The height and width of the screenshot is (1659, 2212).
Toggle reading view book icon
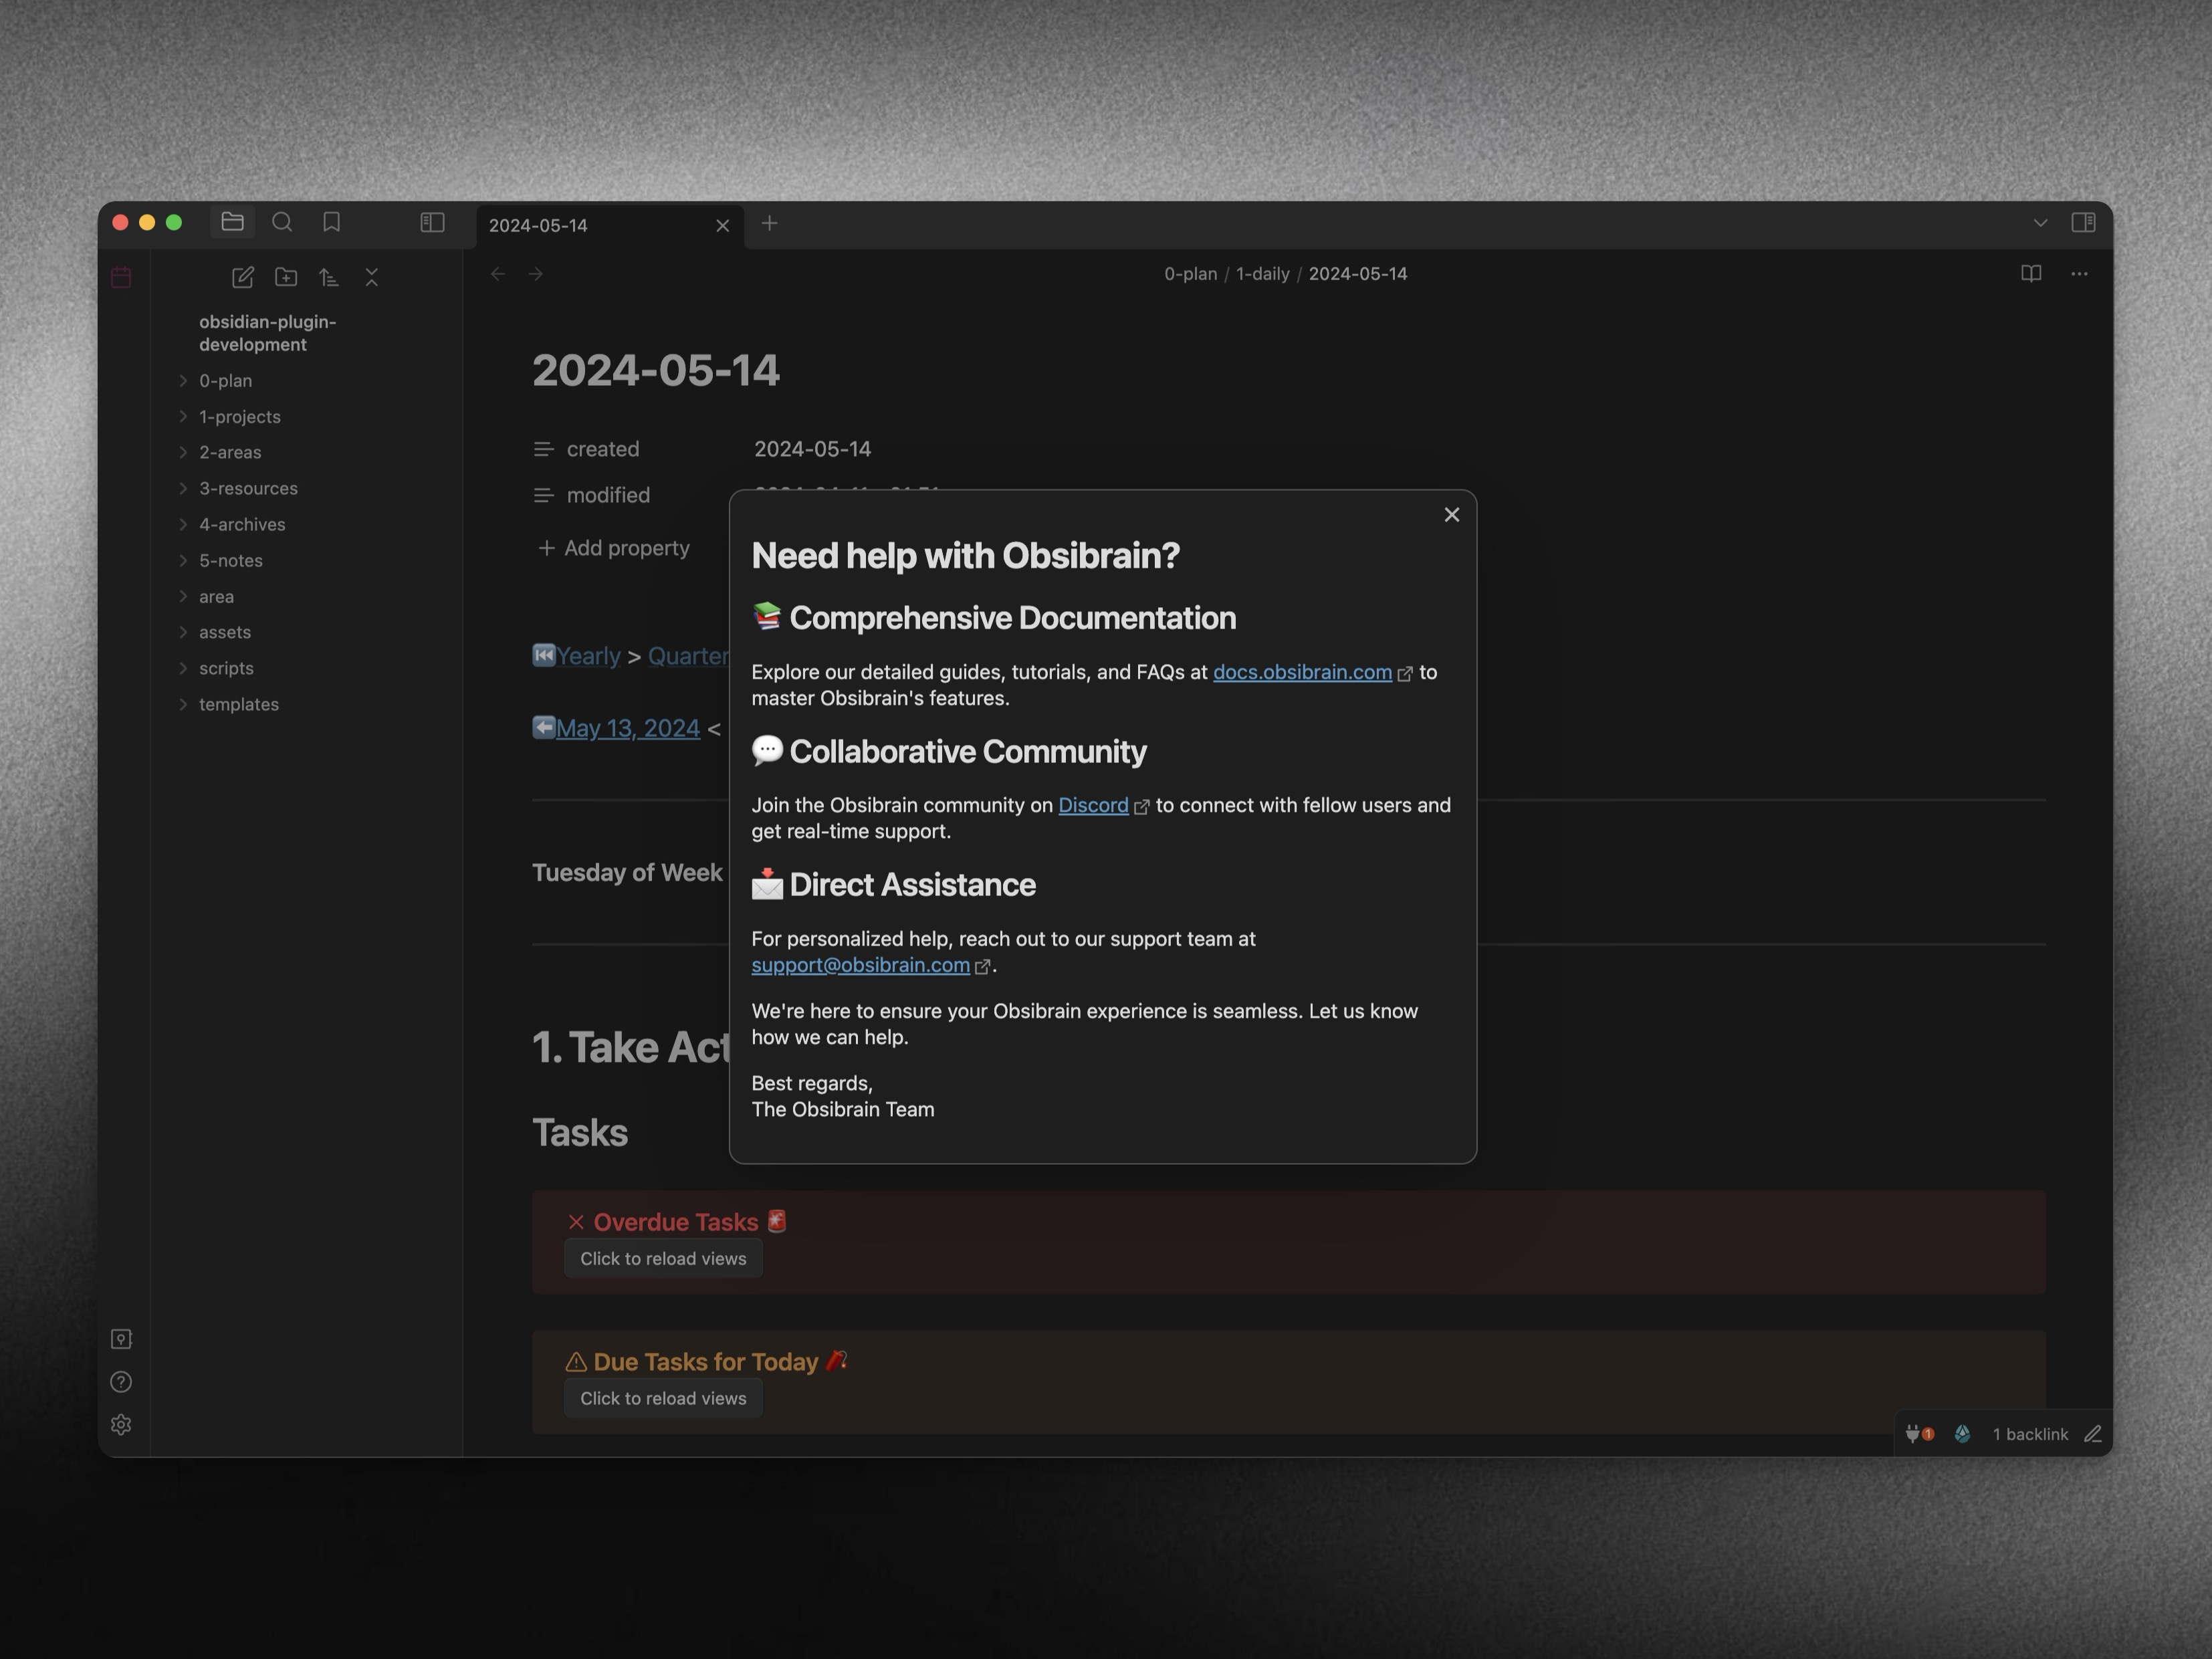coord(2031,273)
